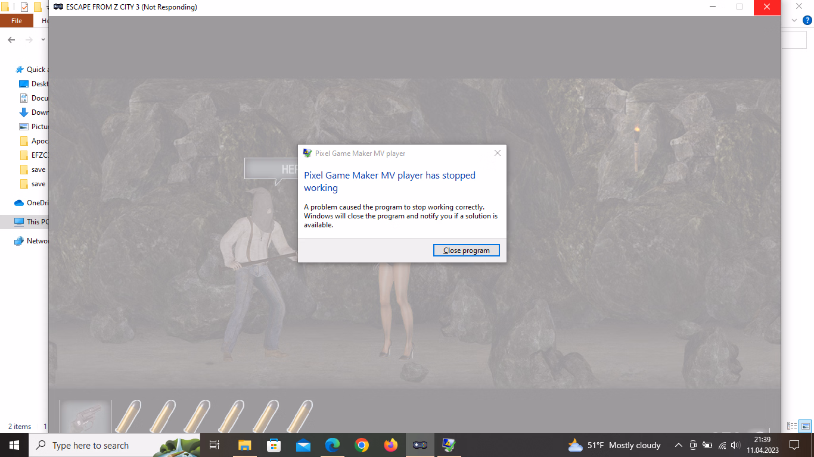
Task: Launch Firefox from the taskbar
Action: click(x=391, y=445)
